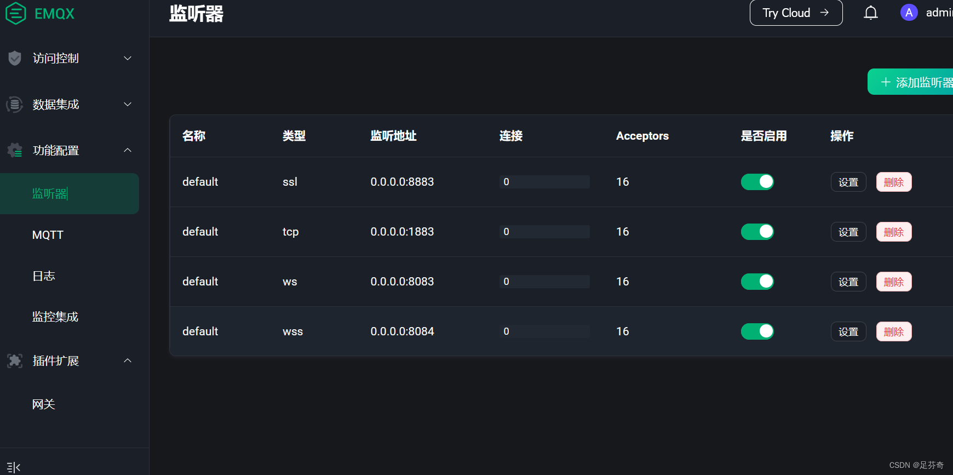Screen dimensions: 953x475
Task: Toggle the tcp listener enable switch
Action: [757, 232]
